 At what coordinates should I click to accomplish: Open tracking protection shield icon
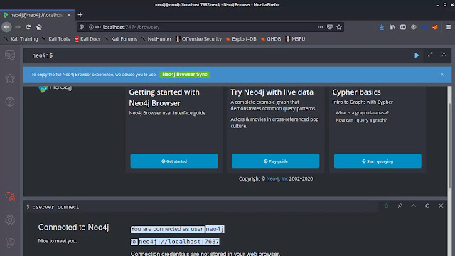click(82, 27)
